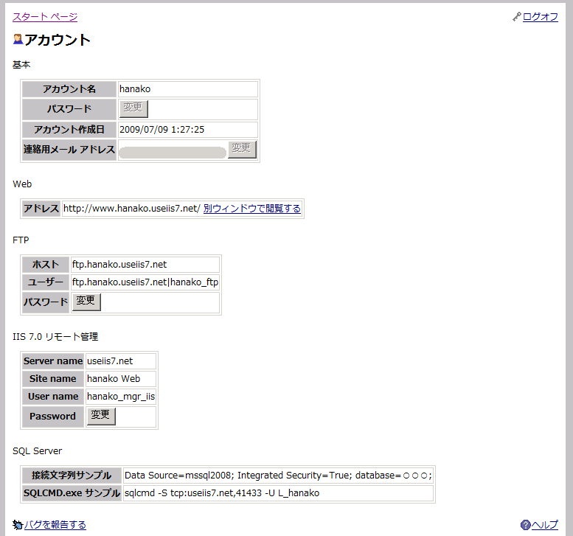Click the key icon beside ログオフ
This screenshot has width=573, height=536.
tap(517, 17)
